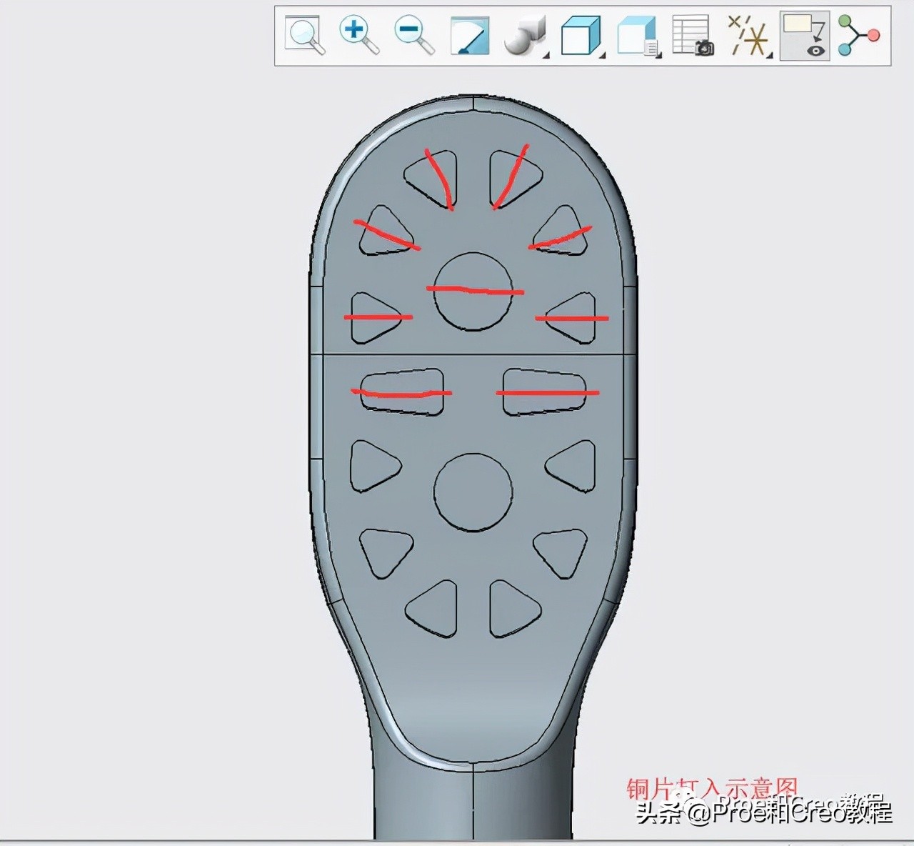Click the red caption text 铜片打入示意图
Screen dimensions: 914x846
click(x=711, y=788)
